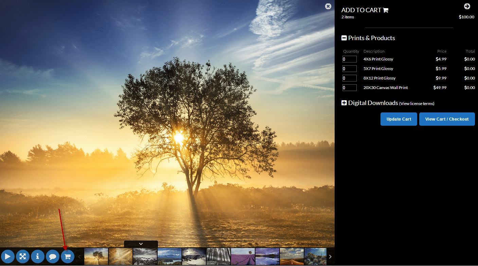Show image info with the i icon
The height and width of the screenshot is (266, 478).
(38, 256)
